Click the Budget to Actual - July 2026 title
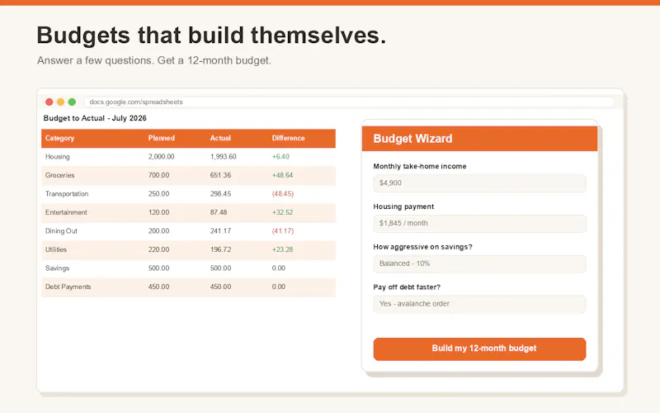660x413 pixels. 95,118
